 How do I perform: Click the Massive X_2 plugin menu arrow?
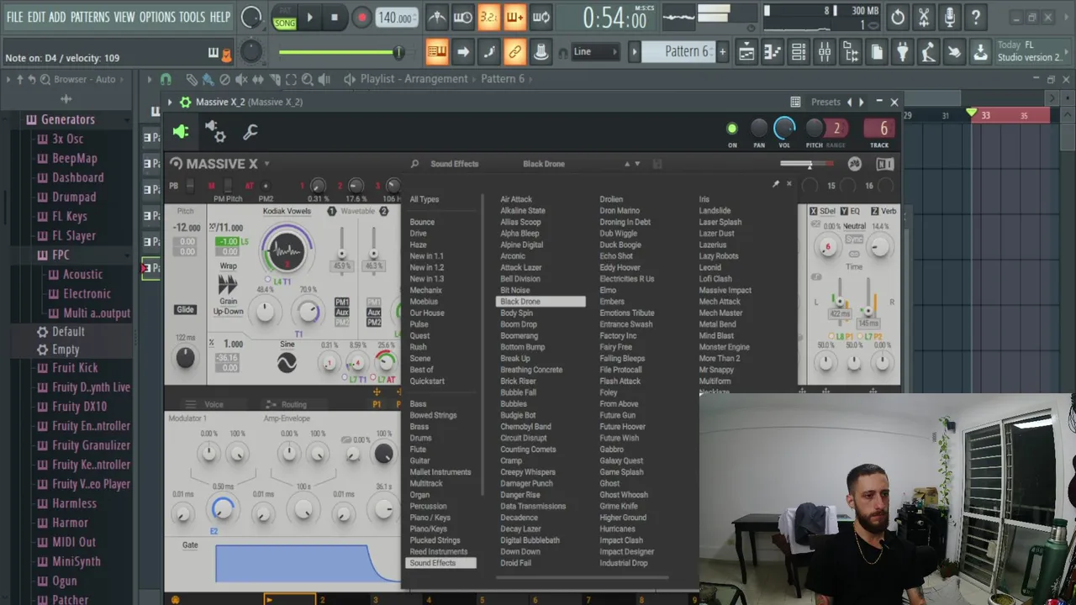tap(170, 102)
